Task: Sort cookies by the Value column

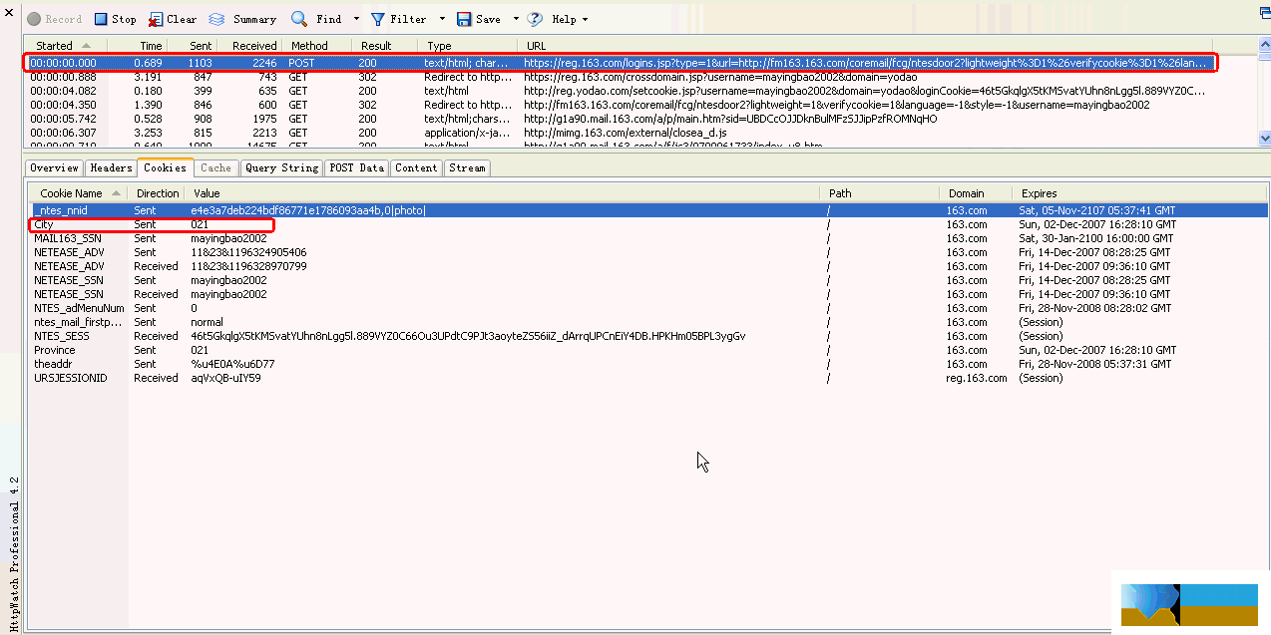Action: coord(504,193)
